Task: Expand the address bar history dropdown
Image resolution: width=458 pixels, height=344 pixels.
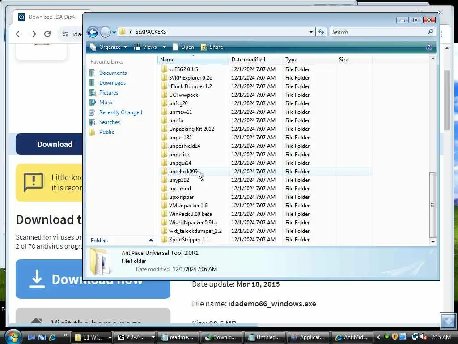Action: 311,32
